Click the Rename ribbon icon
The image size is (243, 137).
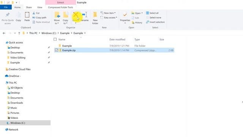coord(85,15)
